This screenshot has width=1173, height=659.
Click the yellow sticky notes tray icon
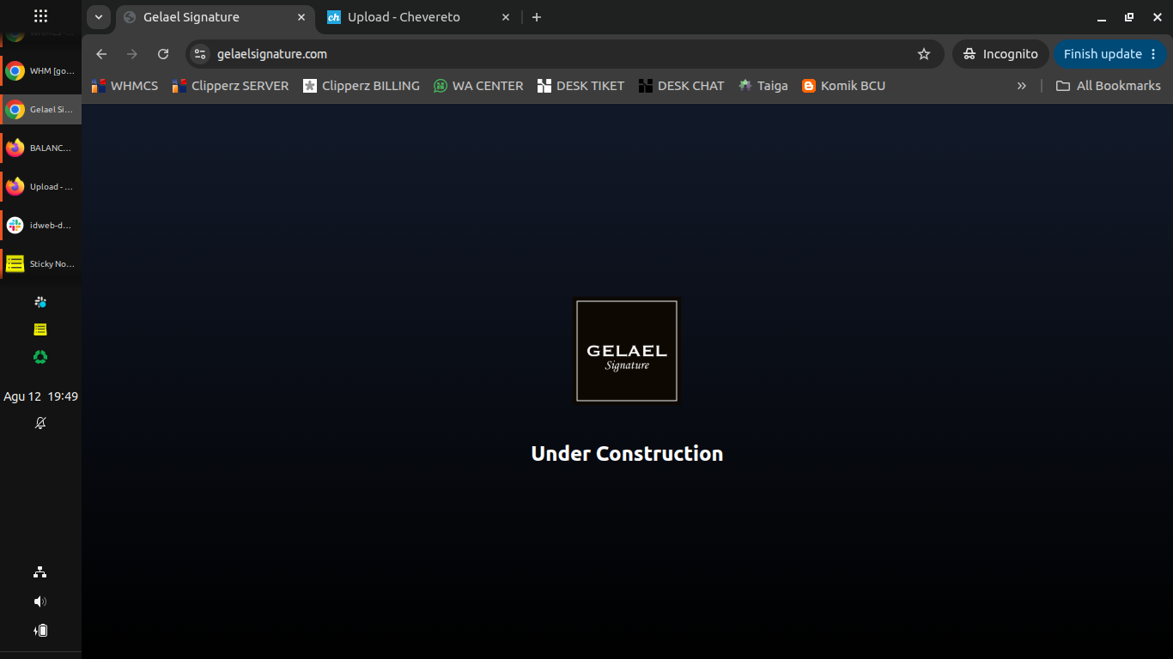pyautogui.click(x=40, y=329)
